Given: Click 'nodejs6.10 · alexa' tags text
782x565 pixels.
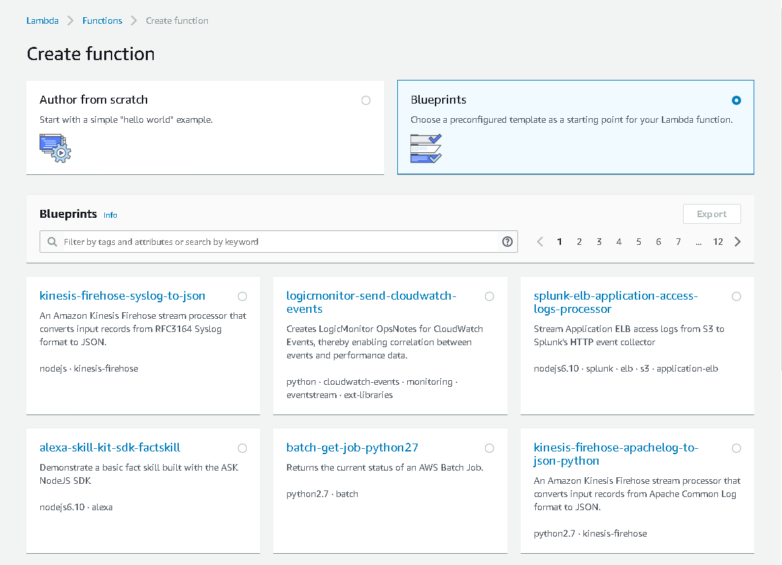Looking at the screenshot, I should (x=76, y=507).
